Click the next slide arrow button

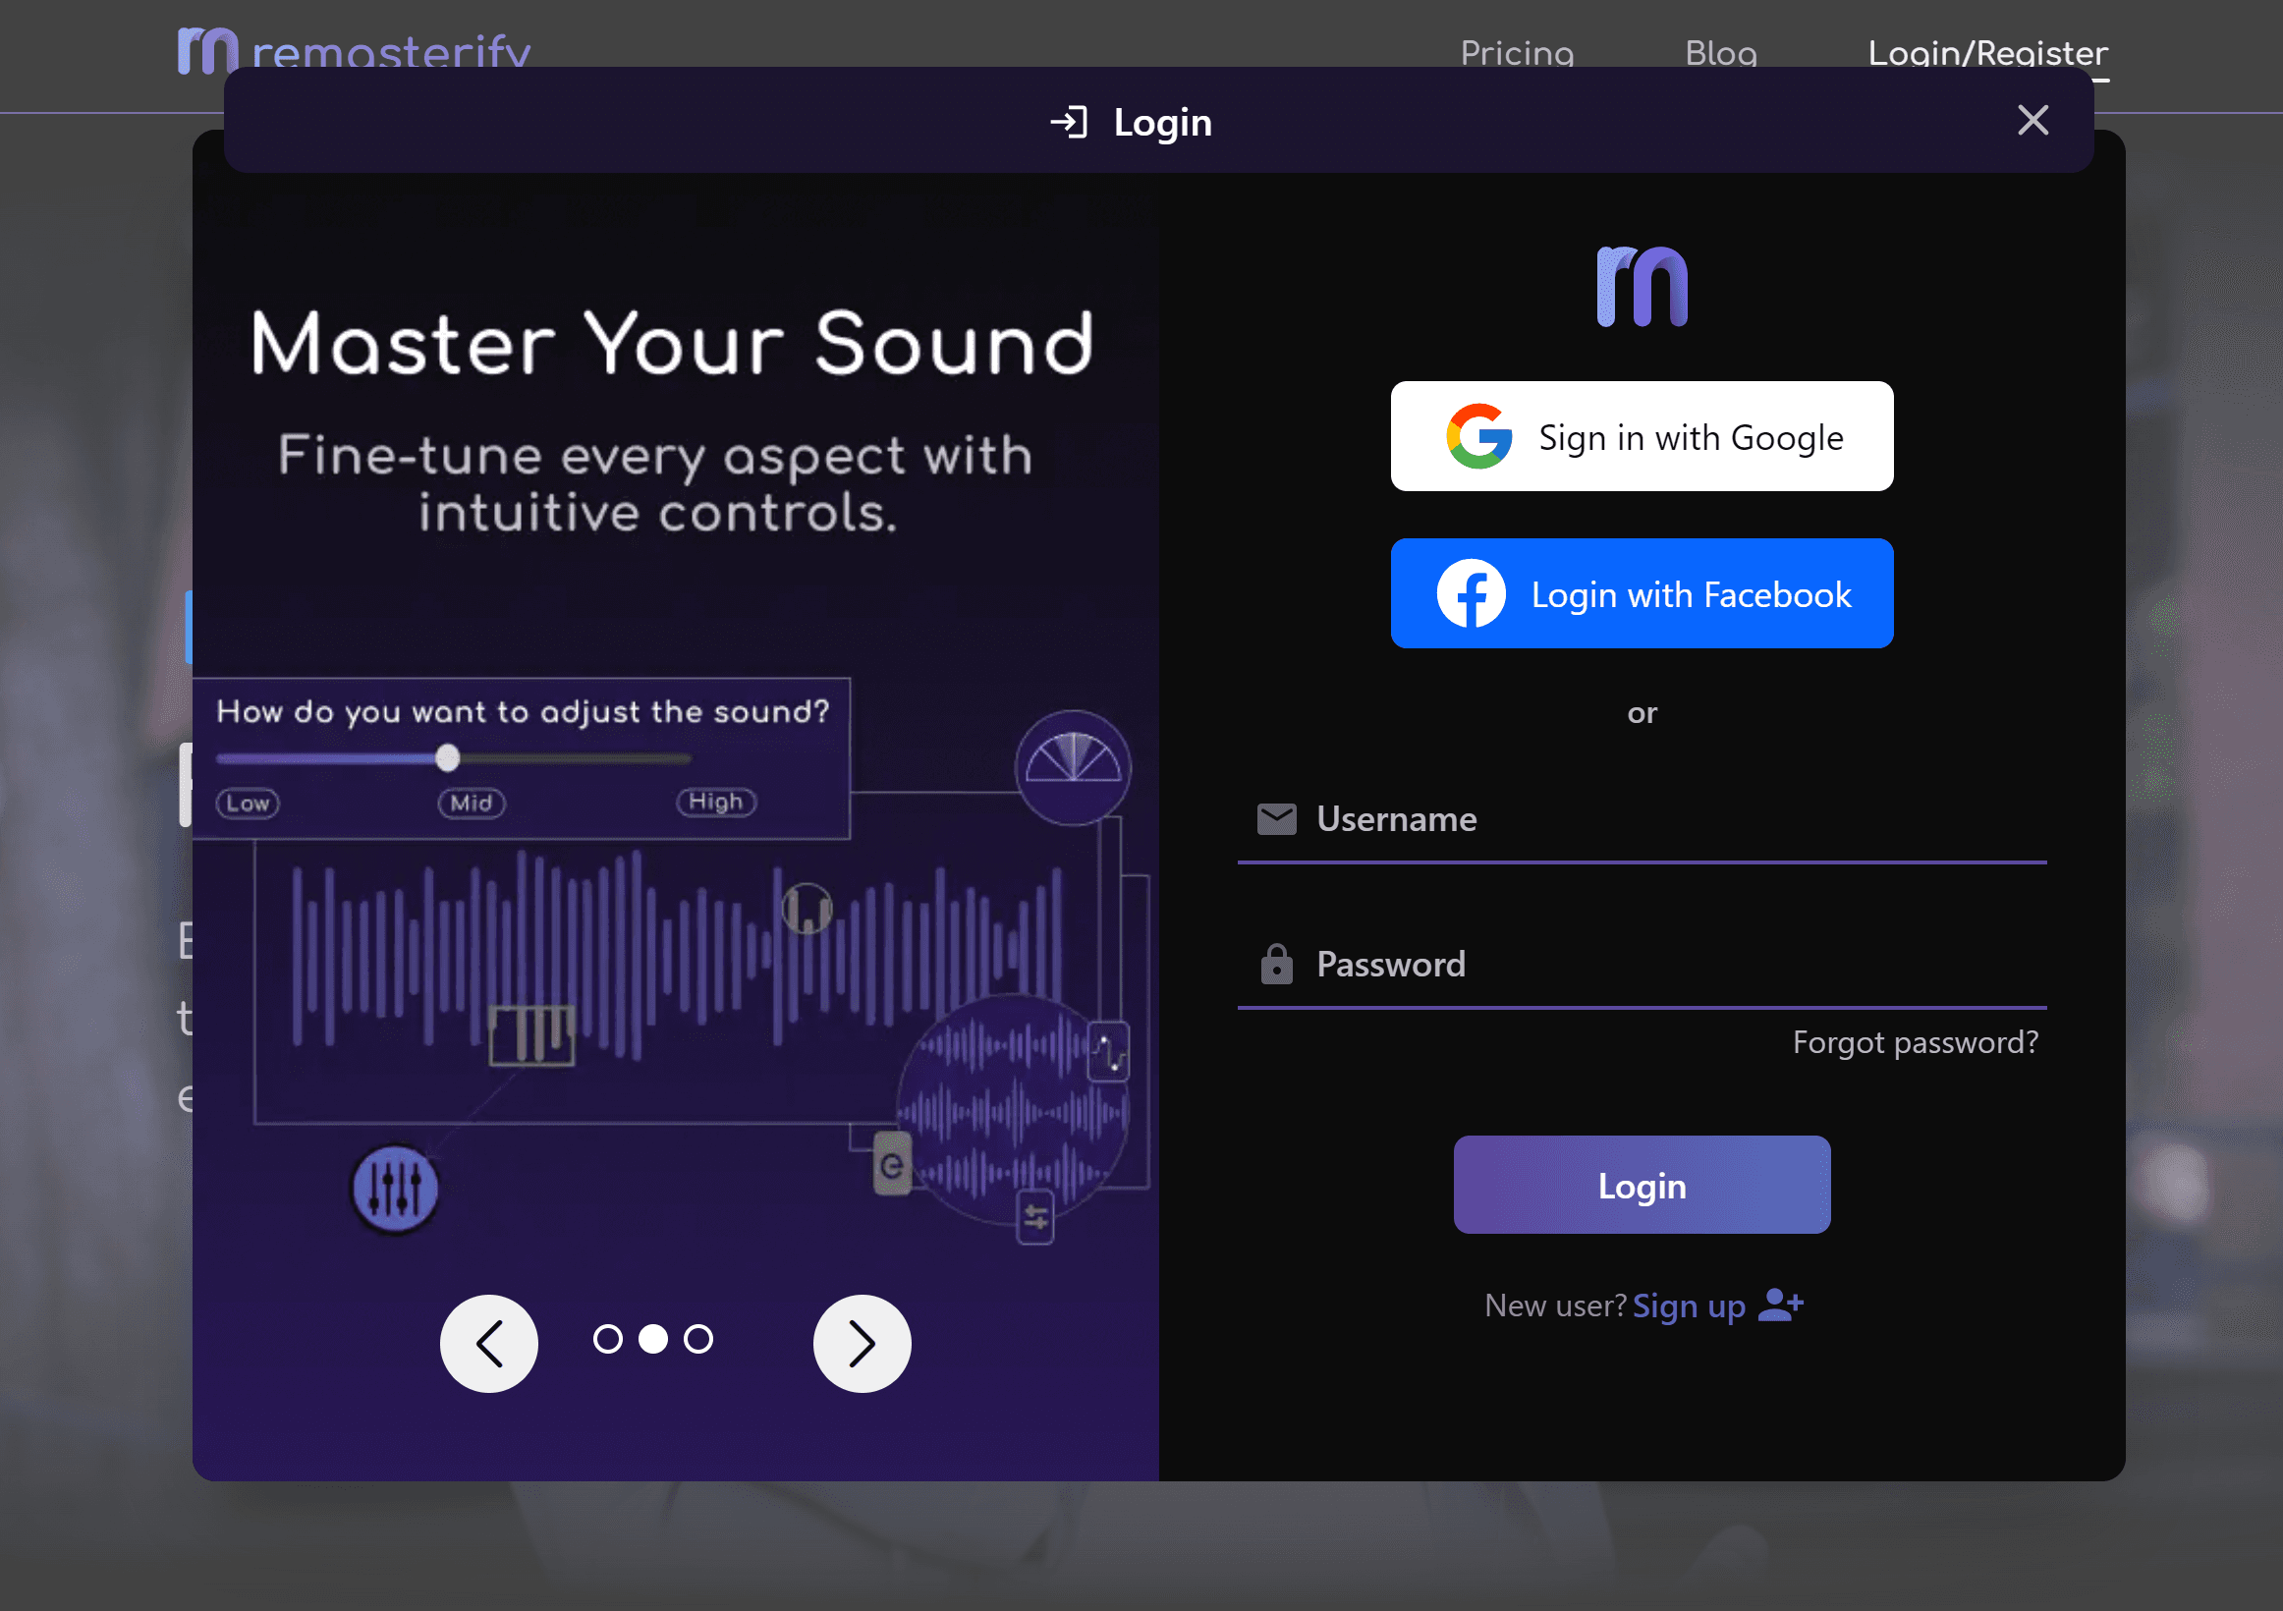point(862,1344)
